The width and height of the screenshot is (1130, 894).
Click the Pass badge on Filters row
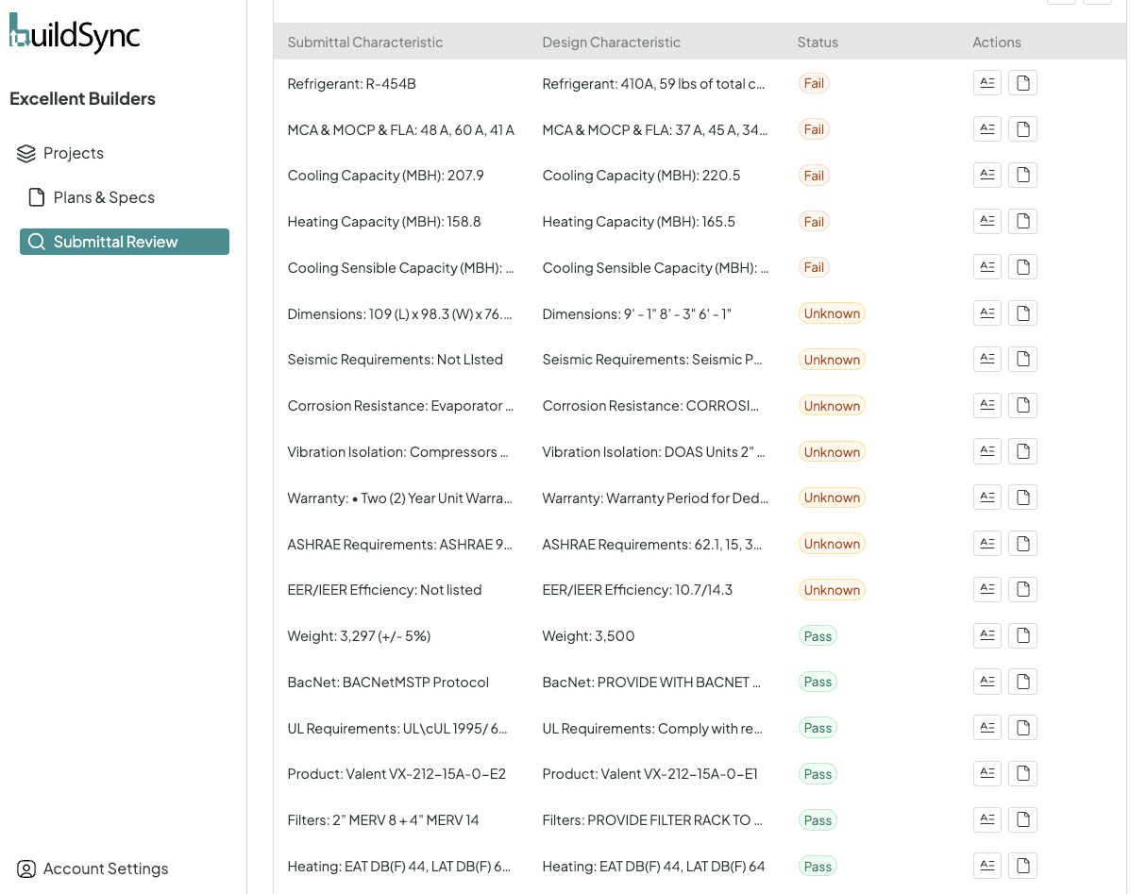818,819
